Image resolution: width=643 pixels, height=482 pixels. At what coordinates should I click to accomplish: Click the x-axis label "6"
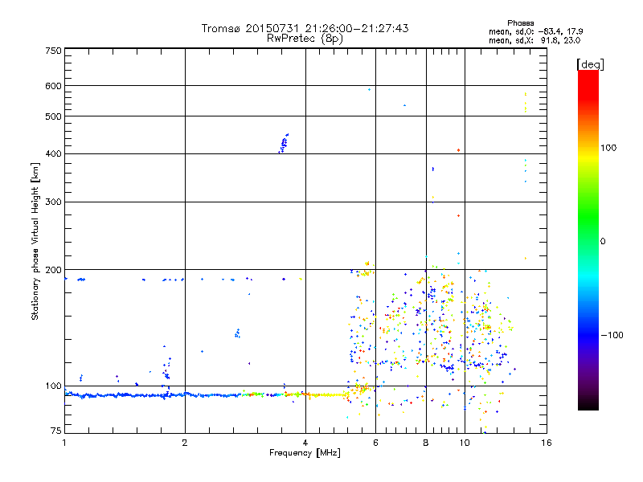click(x=375, y=443)
